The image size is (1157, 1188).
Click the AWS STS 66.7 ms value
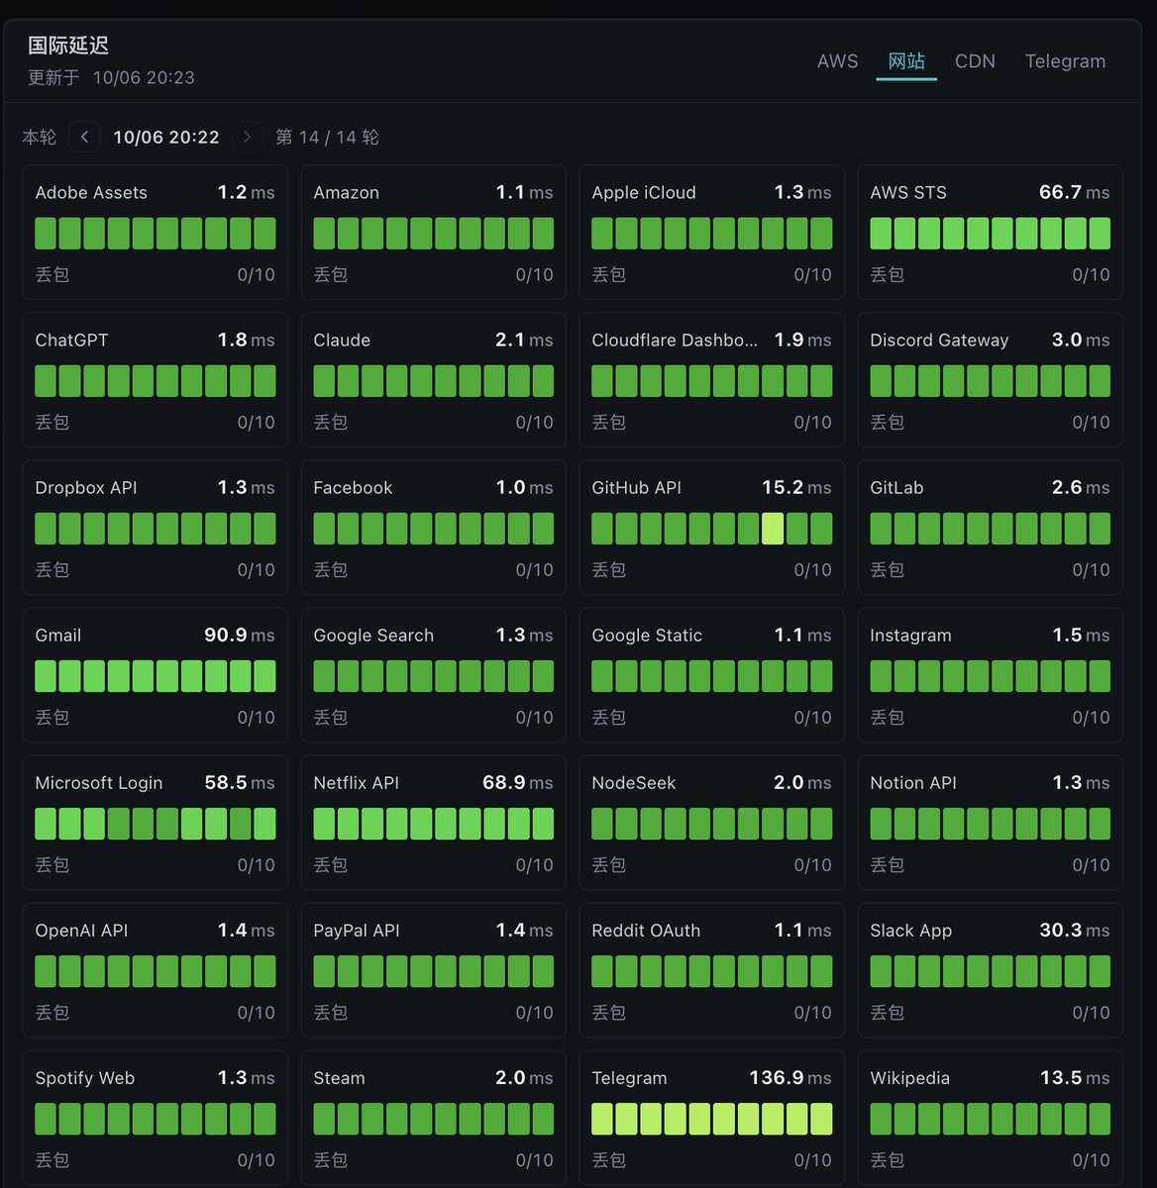click(1074, 192)
